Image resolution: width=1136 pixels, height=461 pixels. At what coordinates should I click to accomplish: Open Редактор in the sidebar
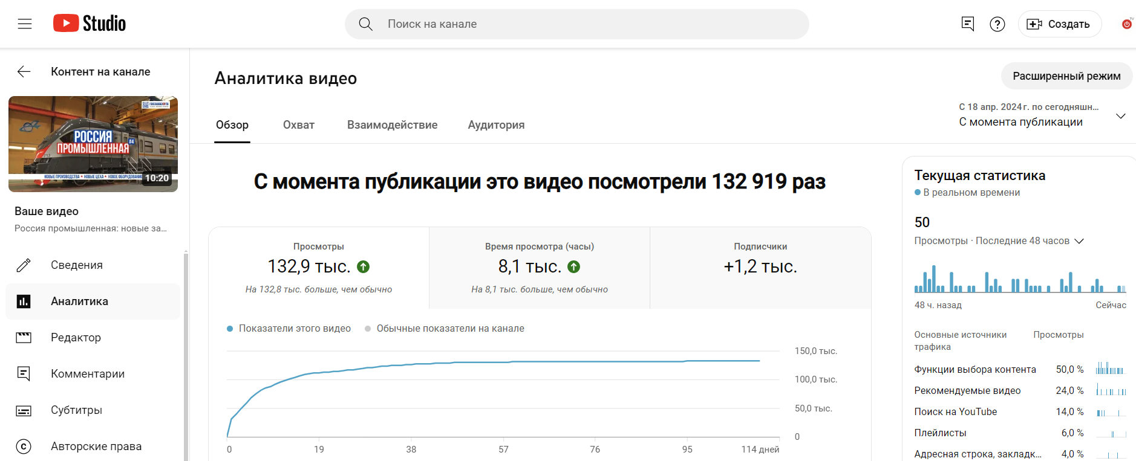click(x=93, y=338)
